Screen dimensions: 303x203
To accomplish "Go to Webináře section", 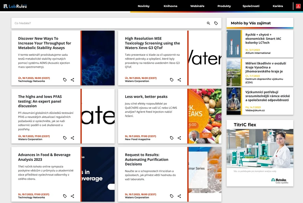I will 197,6.
